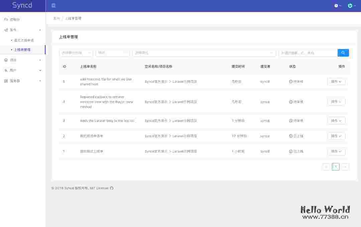Select 提交上线申请 in sidebar

24,40
